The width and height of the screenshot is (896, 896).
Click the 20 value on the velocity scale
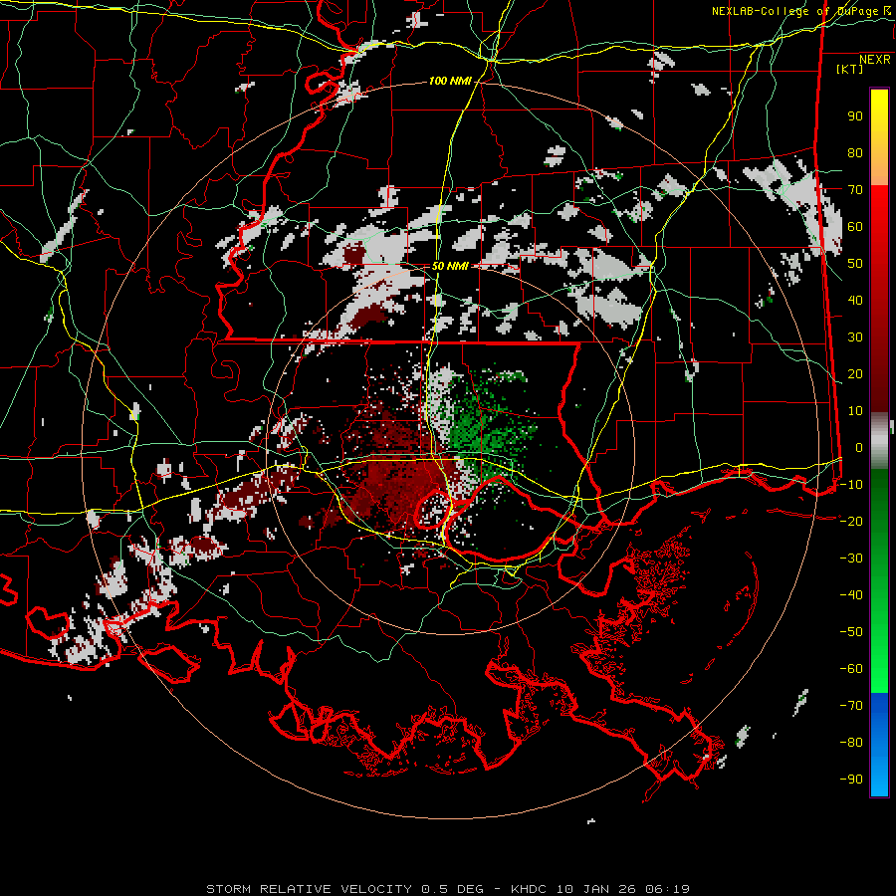pyautogui.click(x=855, y=374)
